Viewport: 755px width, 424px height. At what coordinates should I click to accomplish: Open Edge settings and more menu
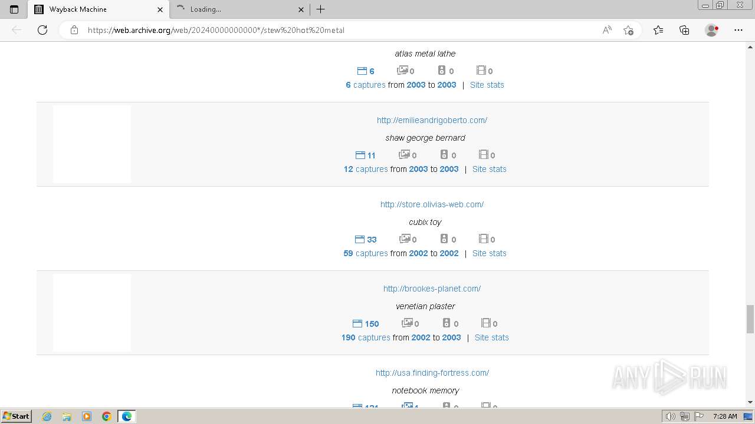click(x=738, y=30)
